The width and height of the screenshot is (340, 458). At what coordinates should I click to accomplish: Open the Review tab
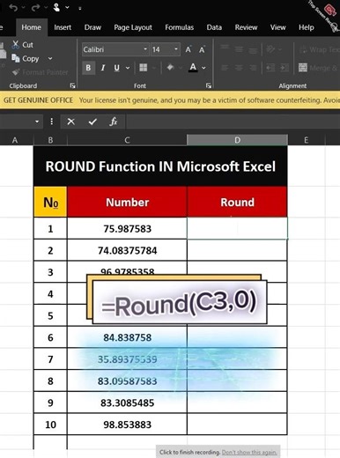[x=246, y=27]
